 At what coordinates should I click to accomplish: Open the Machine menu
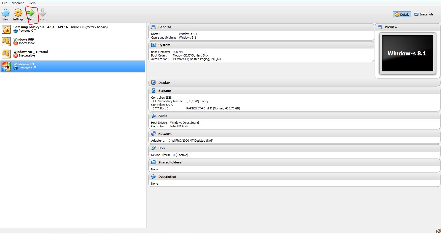(x=18, y=3)
